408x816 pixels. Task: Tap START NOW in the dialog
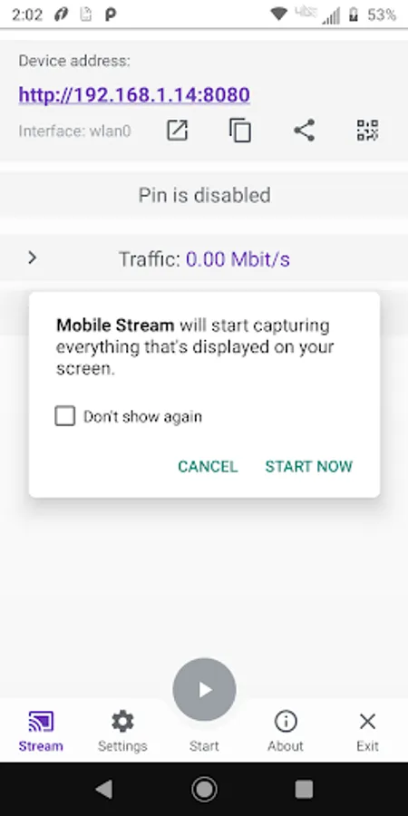[308, 466]
